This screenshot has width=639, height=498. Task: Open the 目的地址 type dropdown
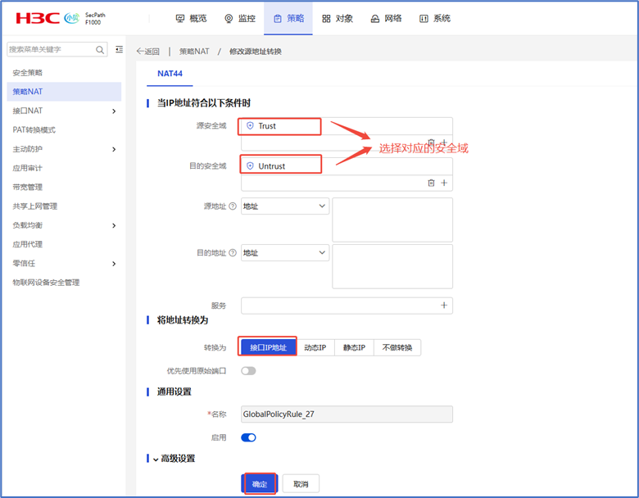(285, 252)
